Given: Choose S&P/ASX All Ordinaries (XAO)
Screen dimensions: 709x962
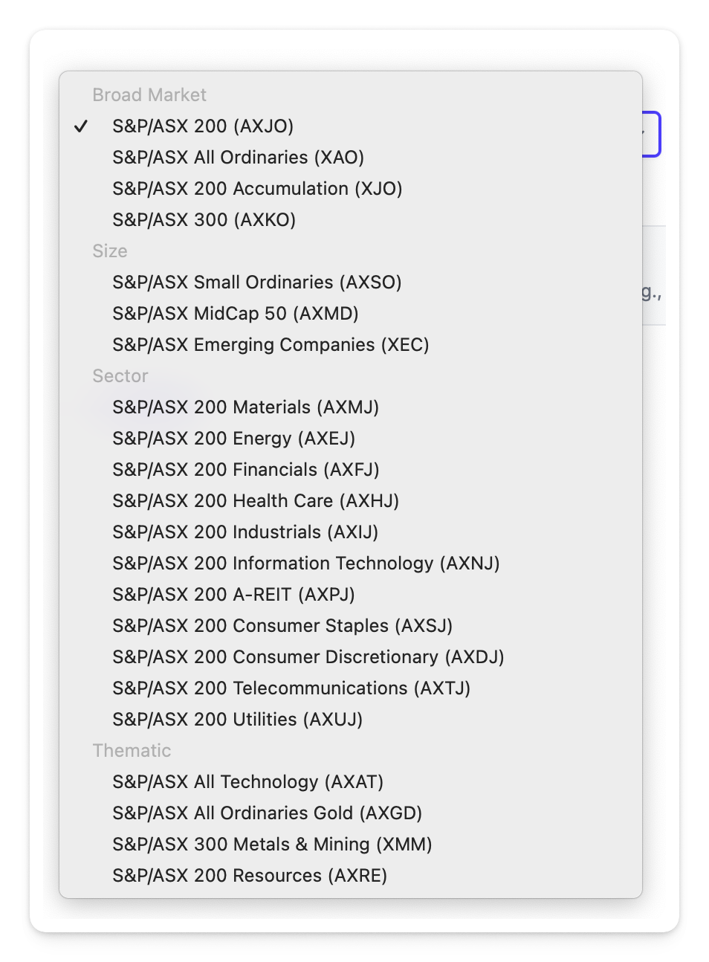Looking at the screenshot, I should [238, 158].
